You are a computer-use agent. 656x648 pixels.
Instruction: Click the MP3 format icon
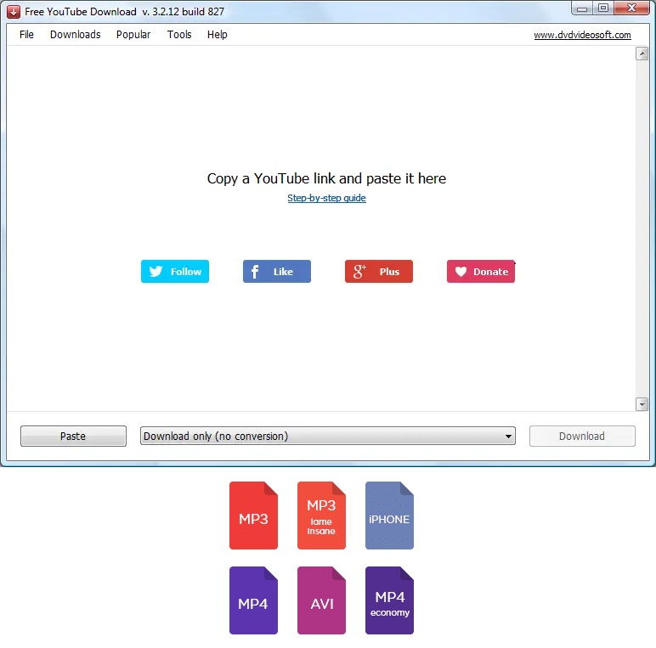coord(253,515)
